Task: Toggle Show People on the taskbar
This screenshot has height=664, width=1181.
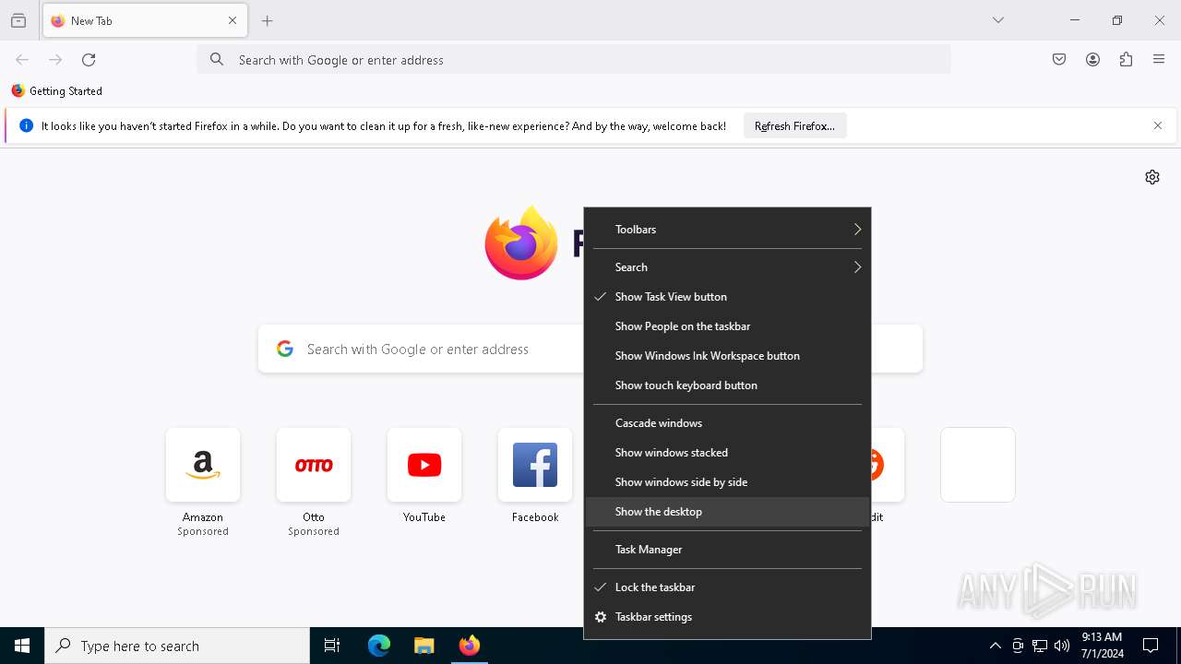Action: 727,326
